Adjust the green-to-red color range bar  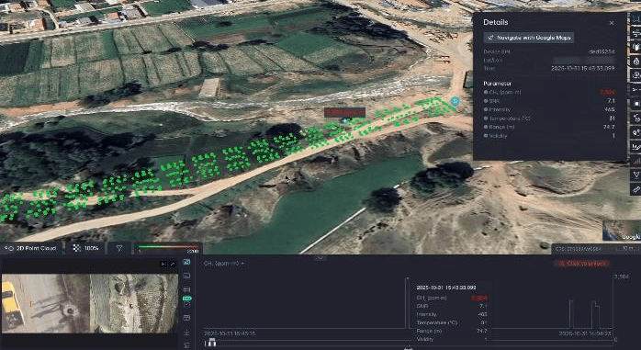click(168, 246)
